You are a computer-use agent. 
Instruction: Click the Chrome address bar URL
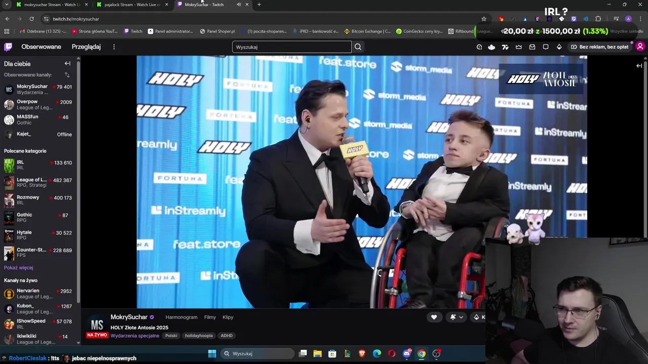click(x=76, y=19)
